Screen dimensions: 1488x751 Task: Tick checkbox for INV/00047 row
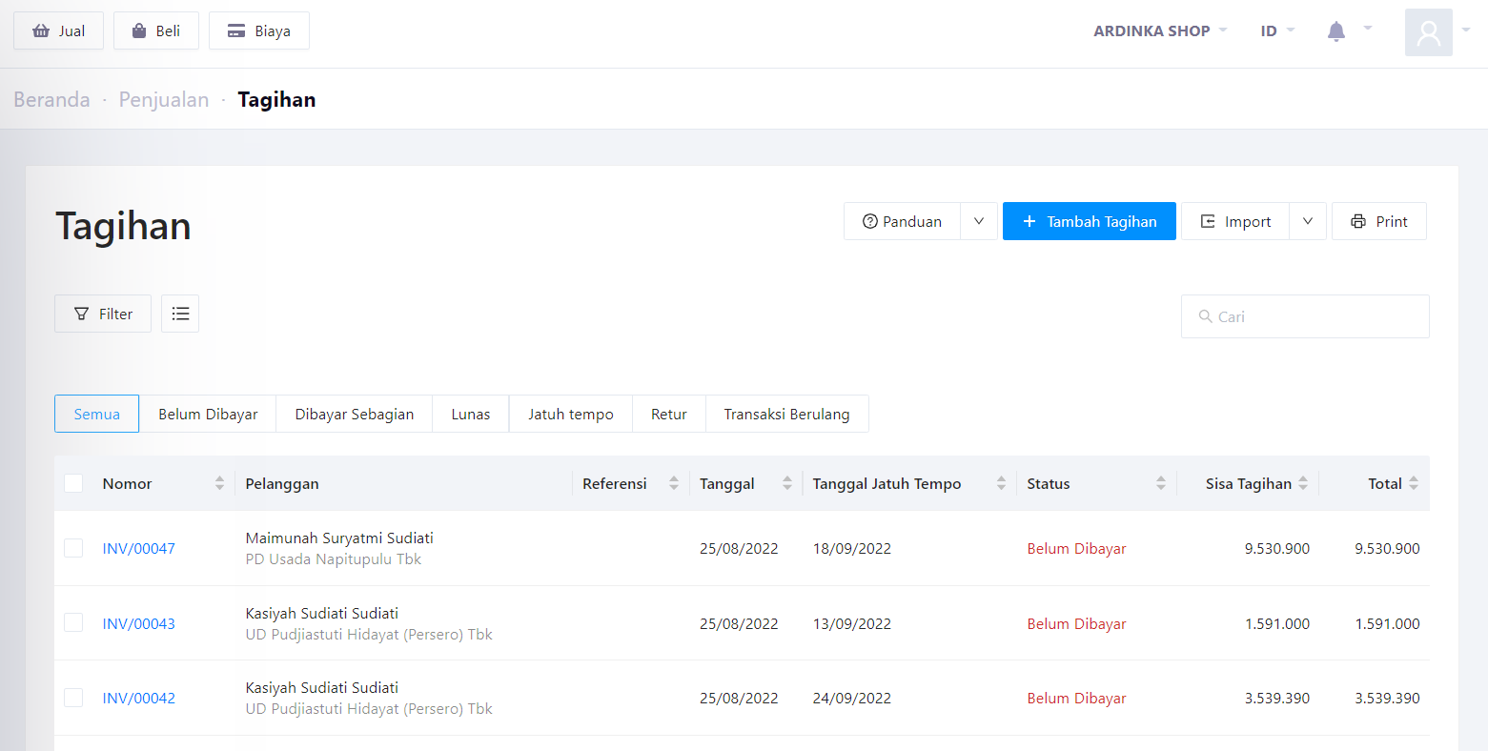(x=73, y=548)
